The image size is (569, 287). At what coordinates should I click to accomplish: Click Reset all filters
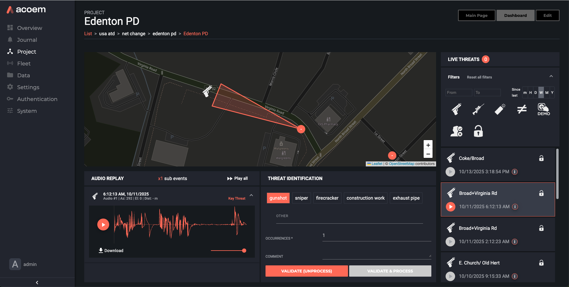coord(479,77)
